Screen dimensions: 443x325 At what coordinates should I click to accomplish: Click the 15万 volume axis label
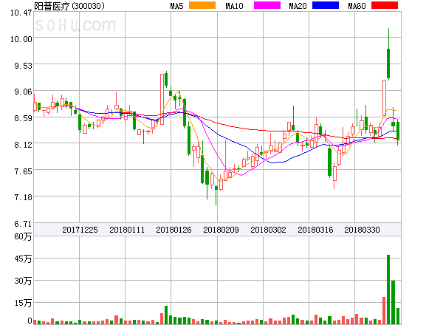coord(23,303)
